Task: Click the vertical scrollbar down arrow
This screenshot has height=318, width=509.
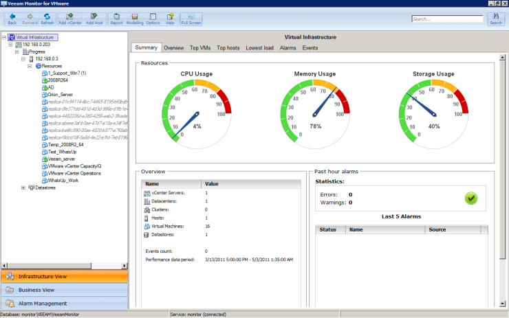Action: pos(502,304)
